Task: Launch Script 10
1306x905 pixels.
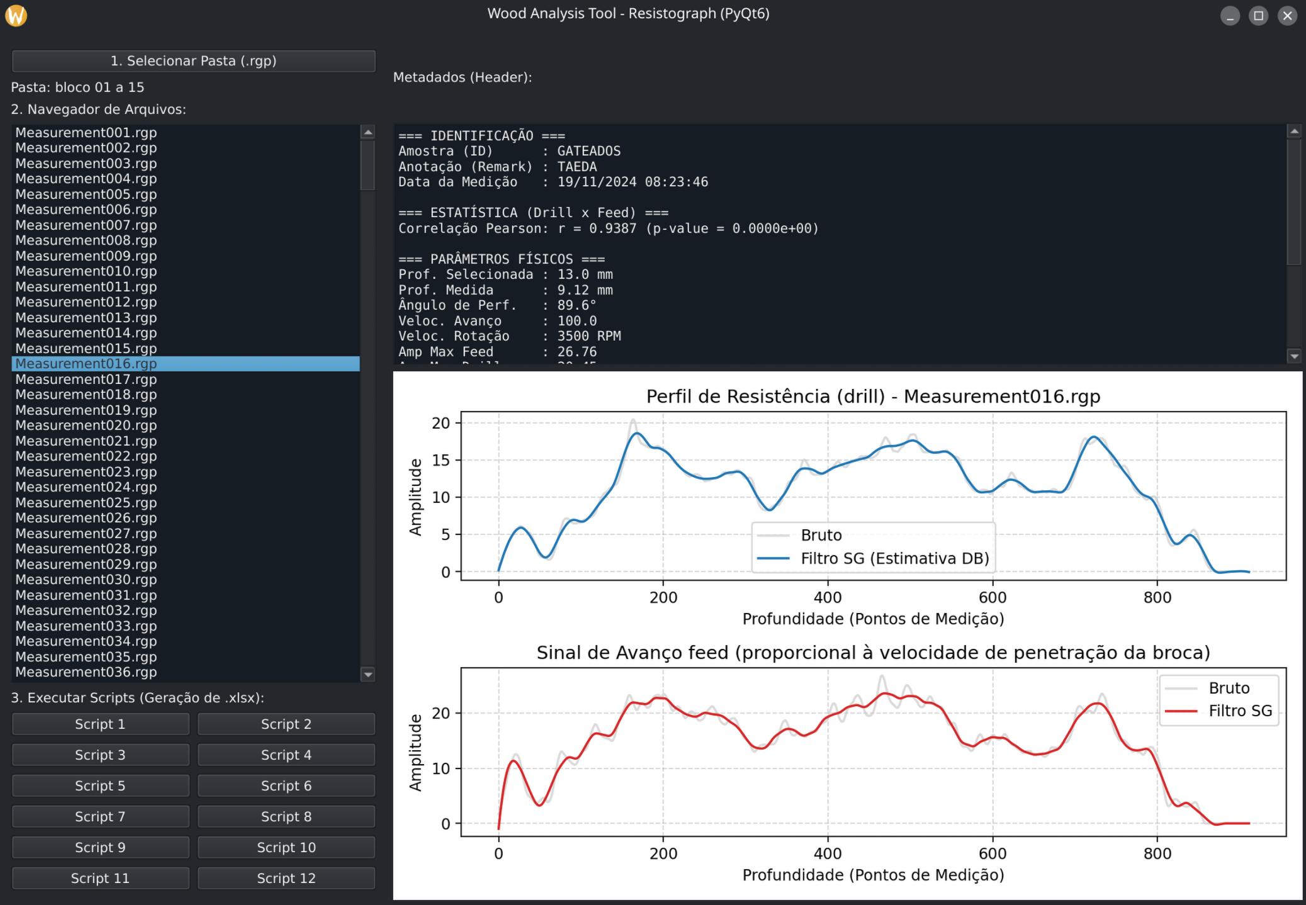Action: pos(286,847)
